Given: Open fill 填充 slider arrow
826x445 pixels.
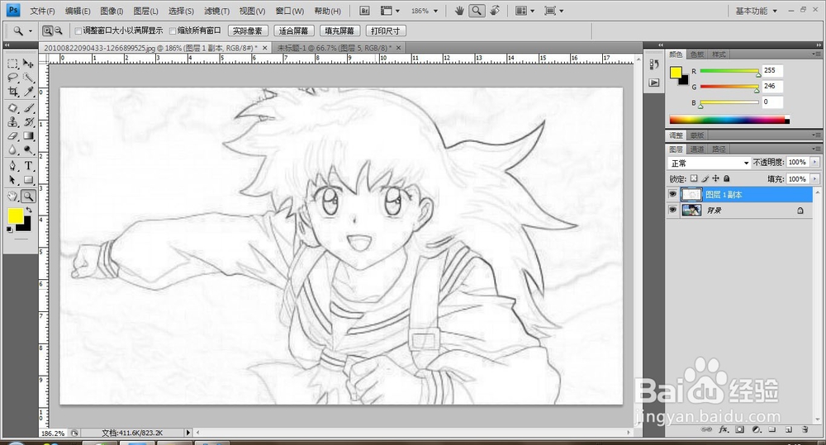Looking at the screenshot, I should click(815, 179).
